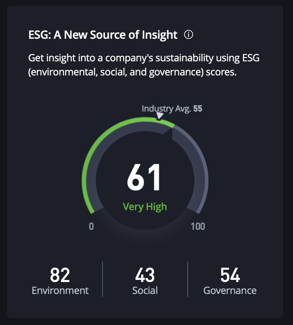Click the Social score value 43
The height and width of the screenshot is (325, 293).
145,275
